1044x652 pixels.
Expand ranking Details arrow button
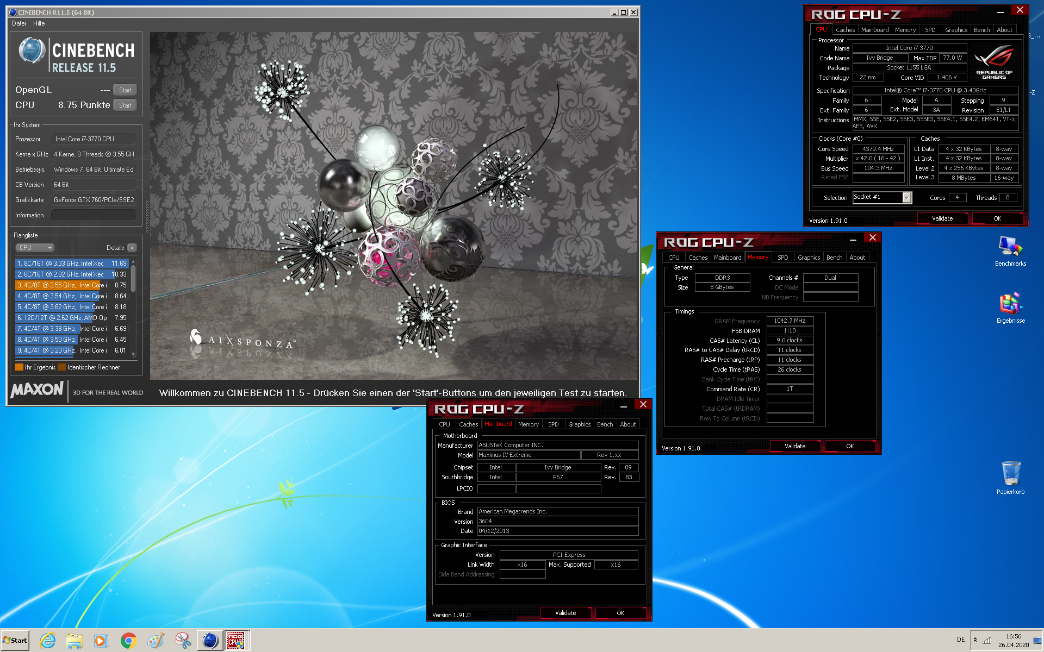coord(132,248)
